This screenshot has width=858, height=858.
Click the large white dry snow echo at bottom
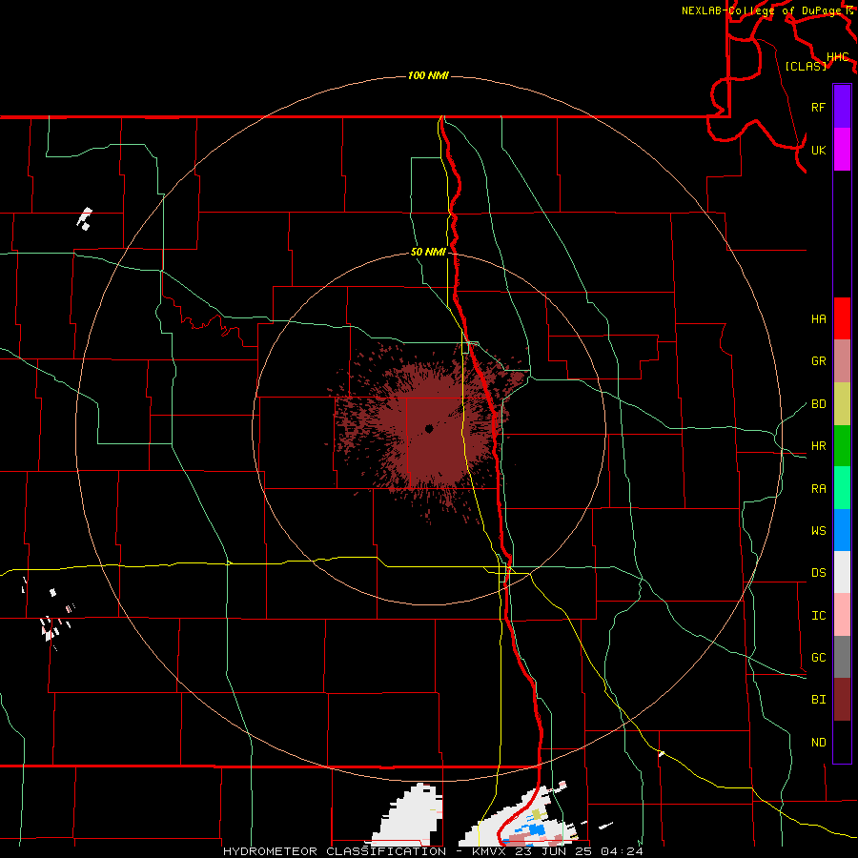pos(408,816)
